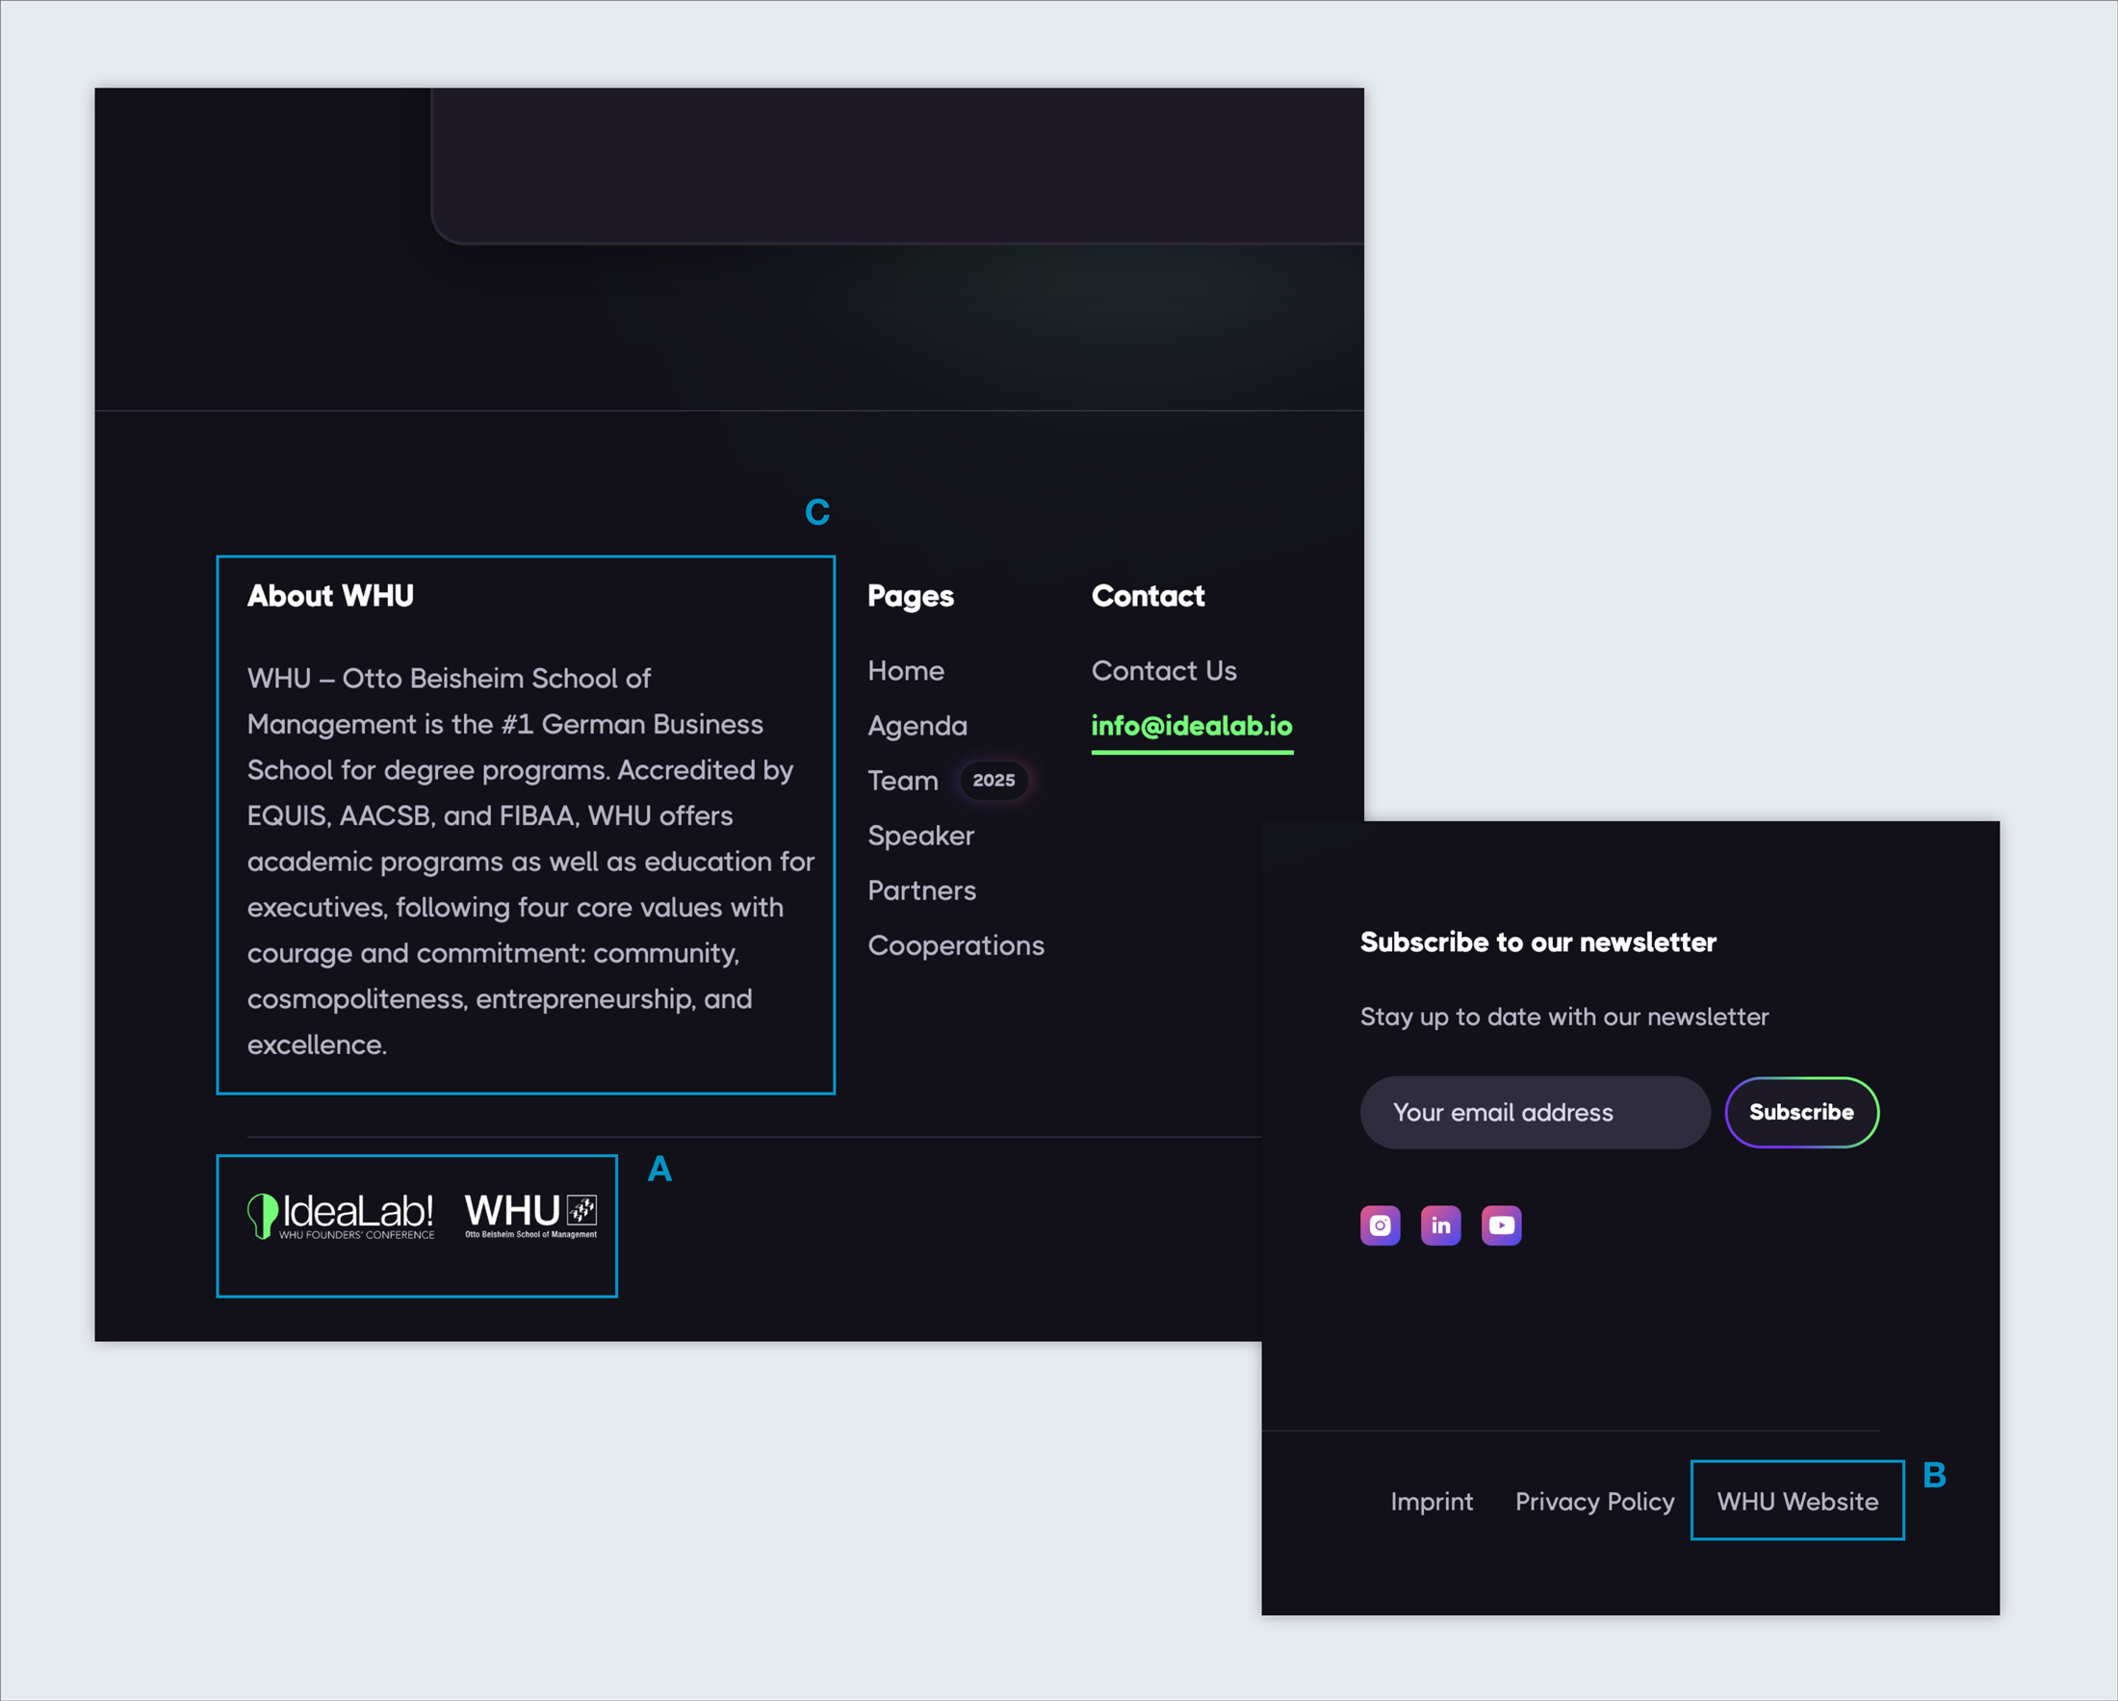Click the info@idealab.io email link
The width and height of the screenshot is (2118, 1701).
tap(1192, 726)
